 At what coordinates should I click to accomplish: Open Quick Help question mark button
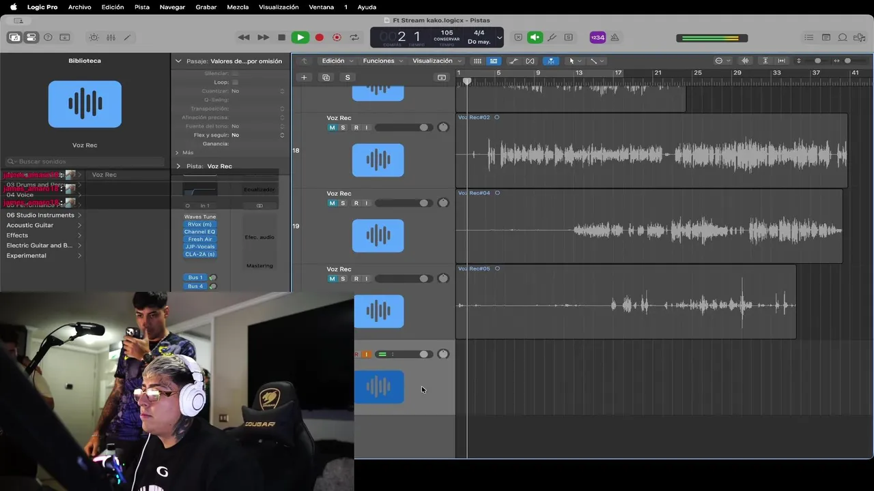pos(48,38)
